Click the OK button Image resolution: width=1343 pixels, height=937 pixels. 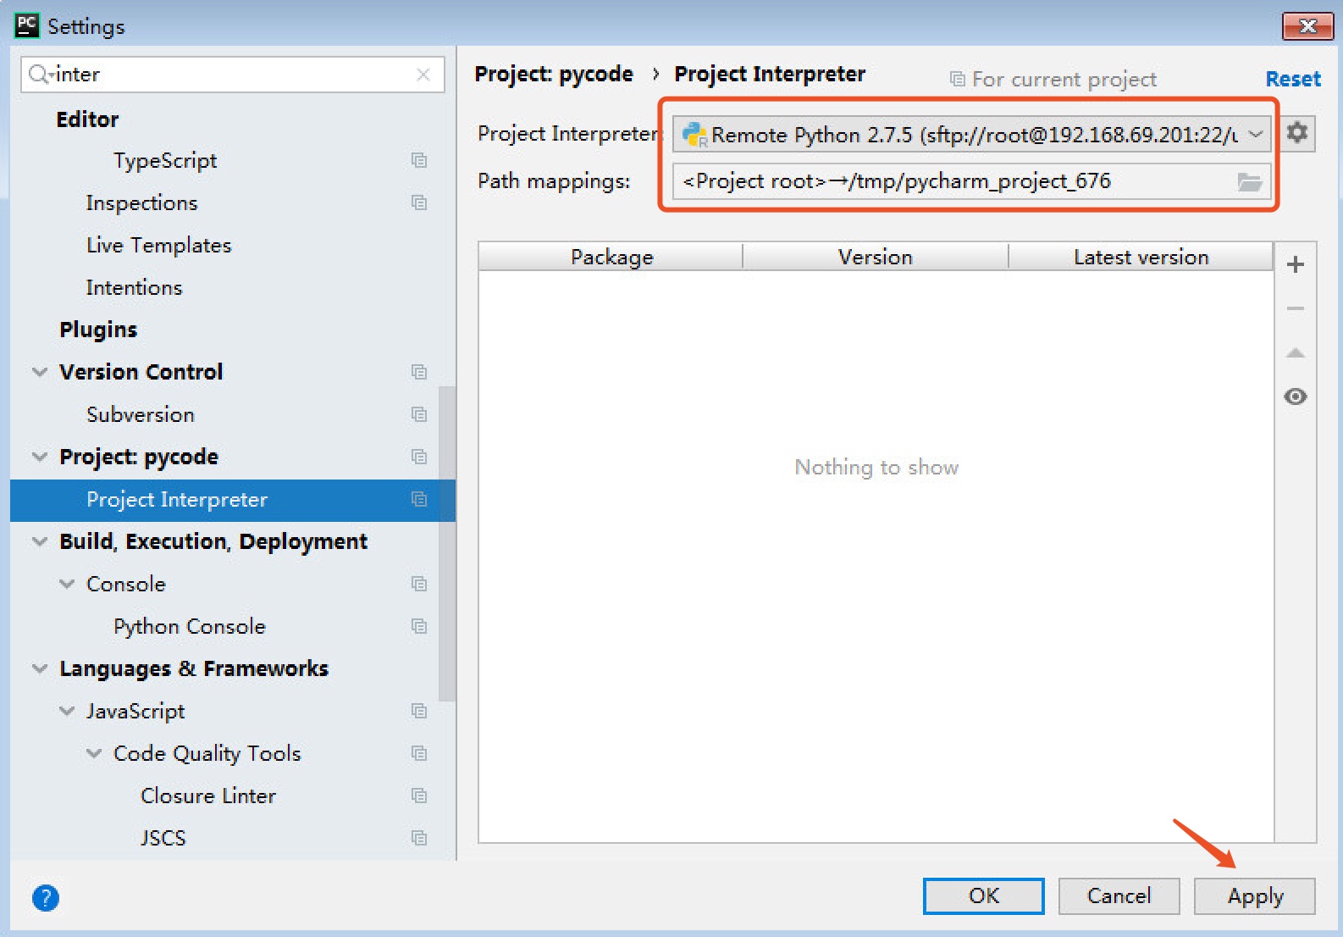click(x=983, y=896)
